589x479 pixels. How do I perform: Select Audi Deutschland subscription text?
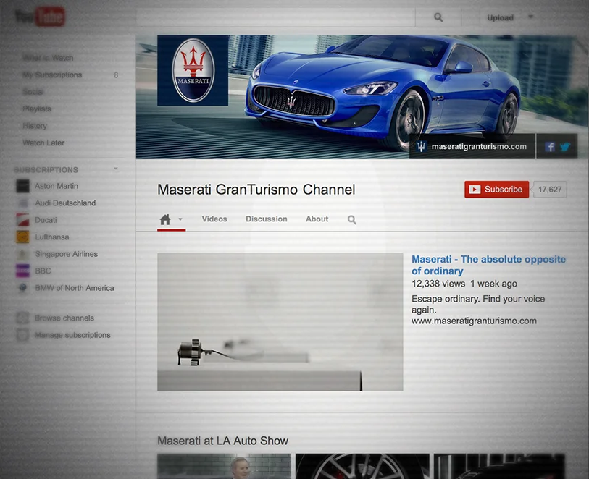(x=65, y=203)
